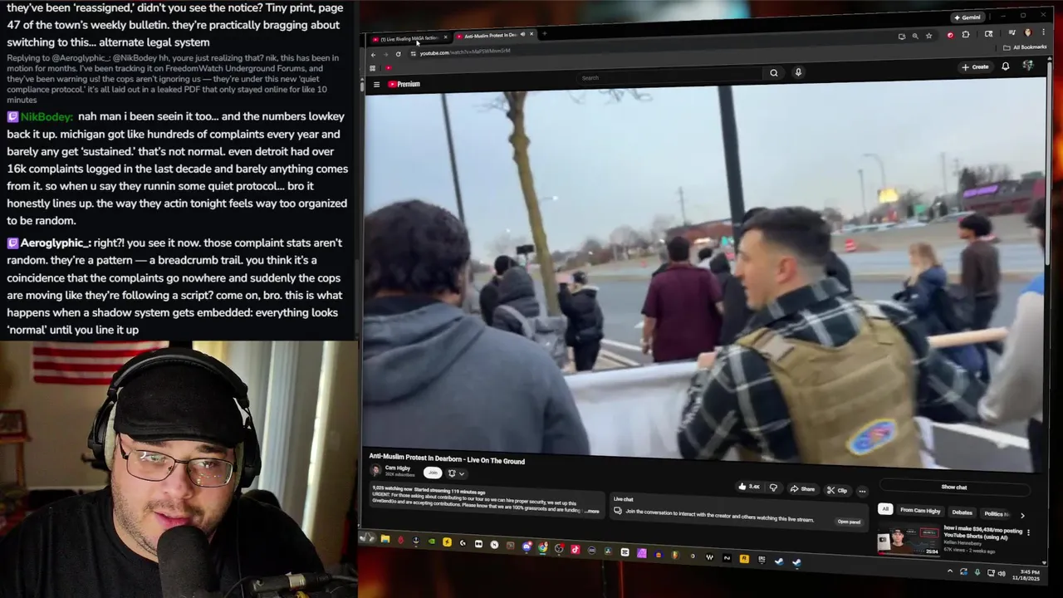
Task: Open options for 'how i make $36,438/mo' video
Action: pyautogui.click(x=1028, y=532)
